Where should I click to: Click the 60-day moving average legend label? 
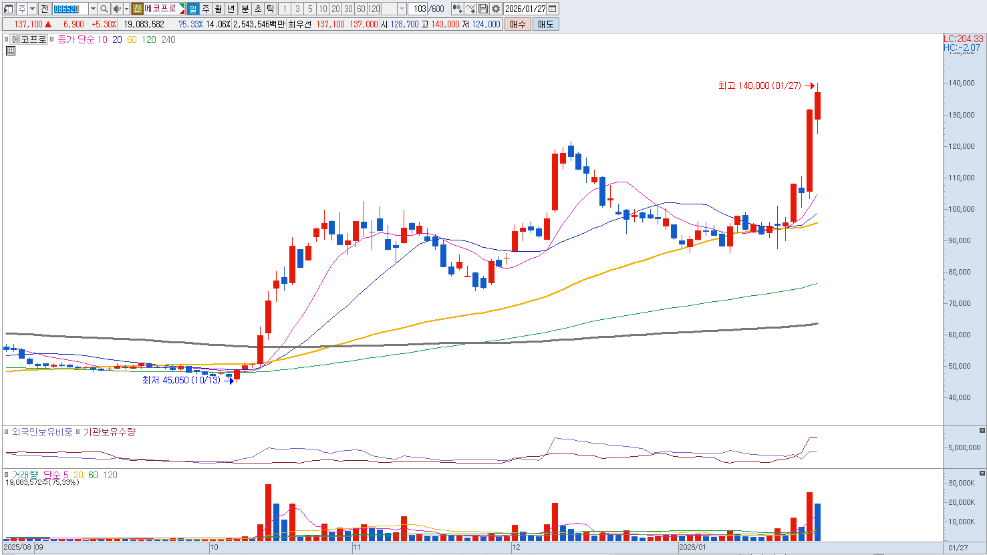132,39
